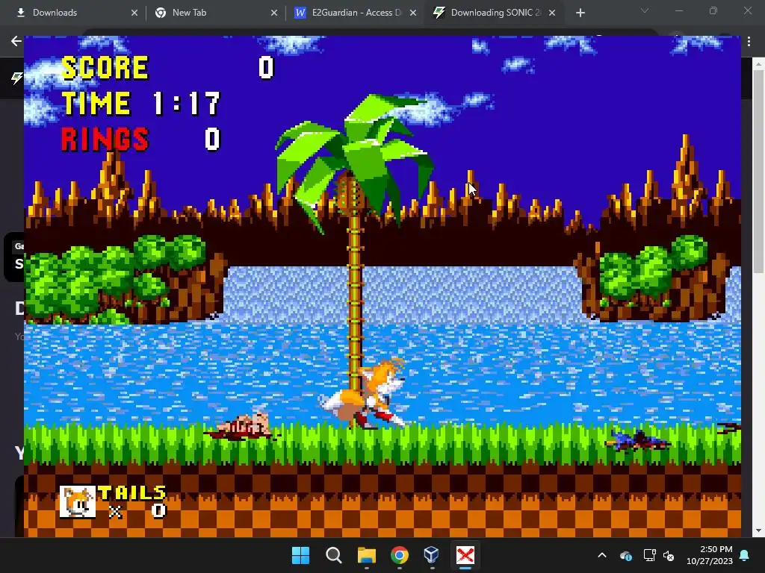Select the Downloading SONIC 2 tab
This screenshot has height=573, width=765.
(495, 13)
